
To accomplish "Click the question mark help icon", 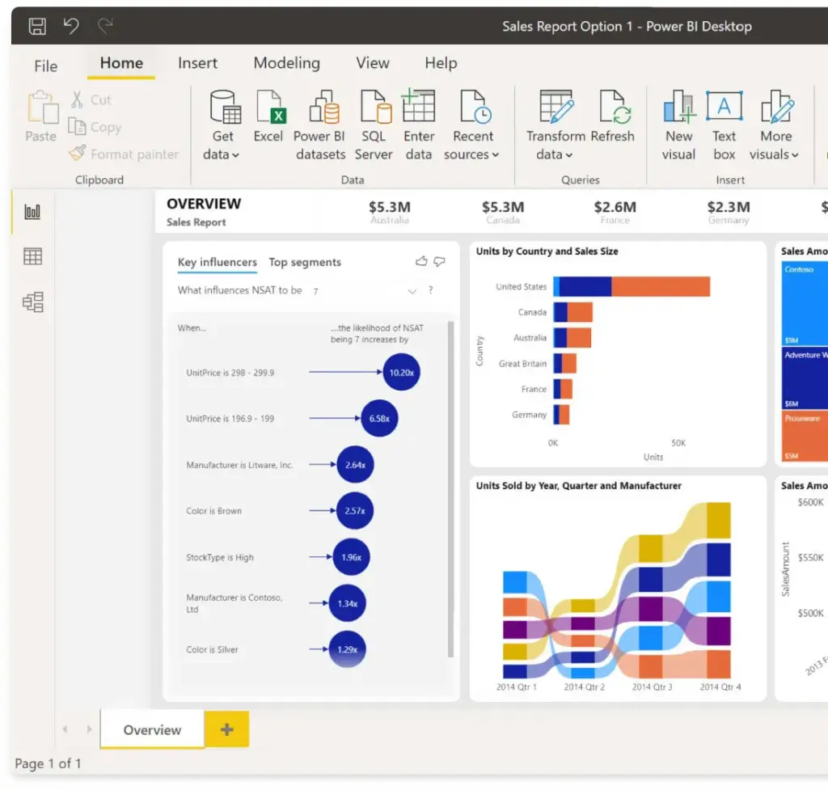I will [x=431, y=290].
